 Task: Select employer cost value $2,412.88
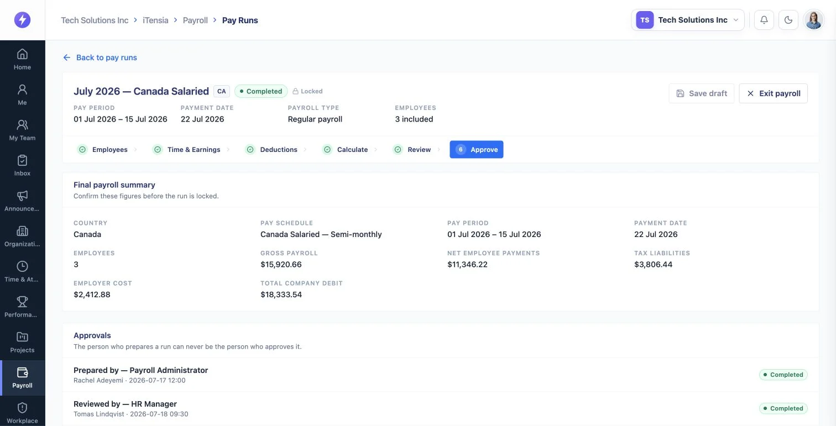(92, 294)
